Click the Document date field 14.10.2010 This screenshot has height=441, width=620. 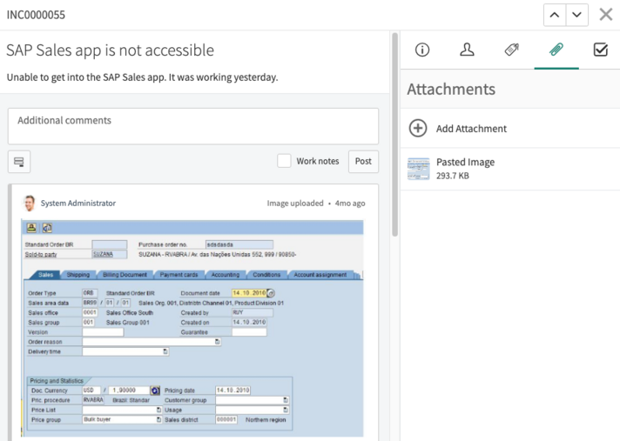tap(249, 293)
